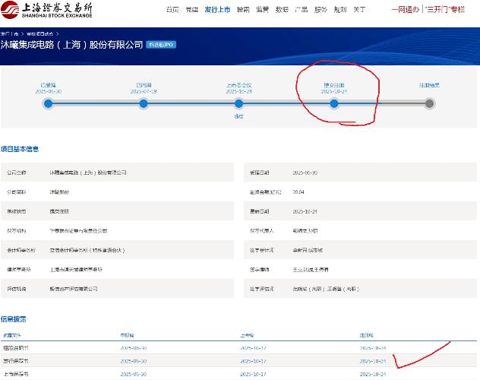Go to 发行上市 in the breadcrumb
This screenshot has height=380, width=480.
click(9, 33)
